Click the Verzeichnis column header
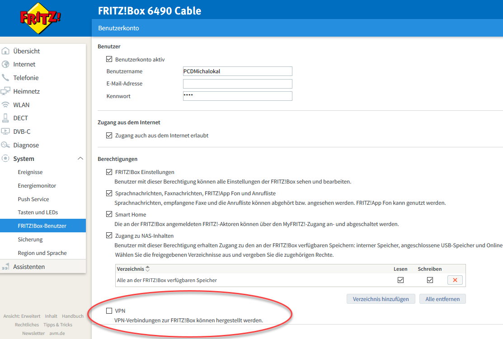Viewport: 503px width, 339px height. (x=130, y=269)
